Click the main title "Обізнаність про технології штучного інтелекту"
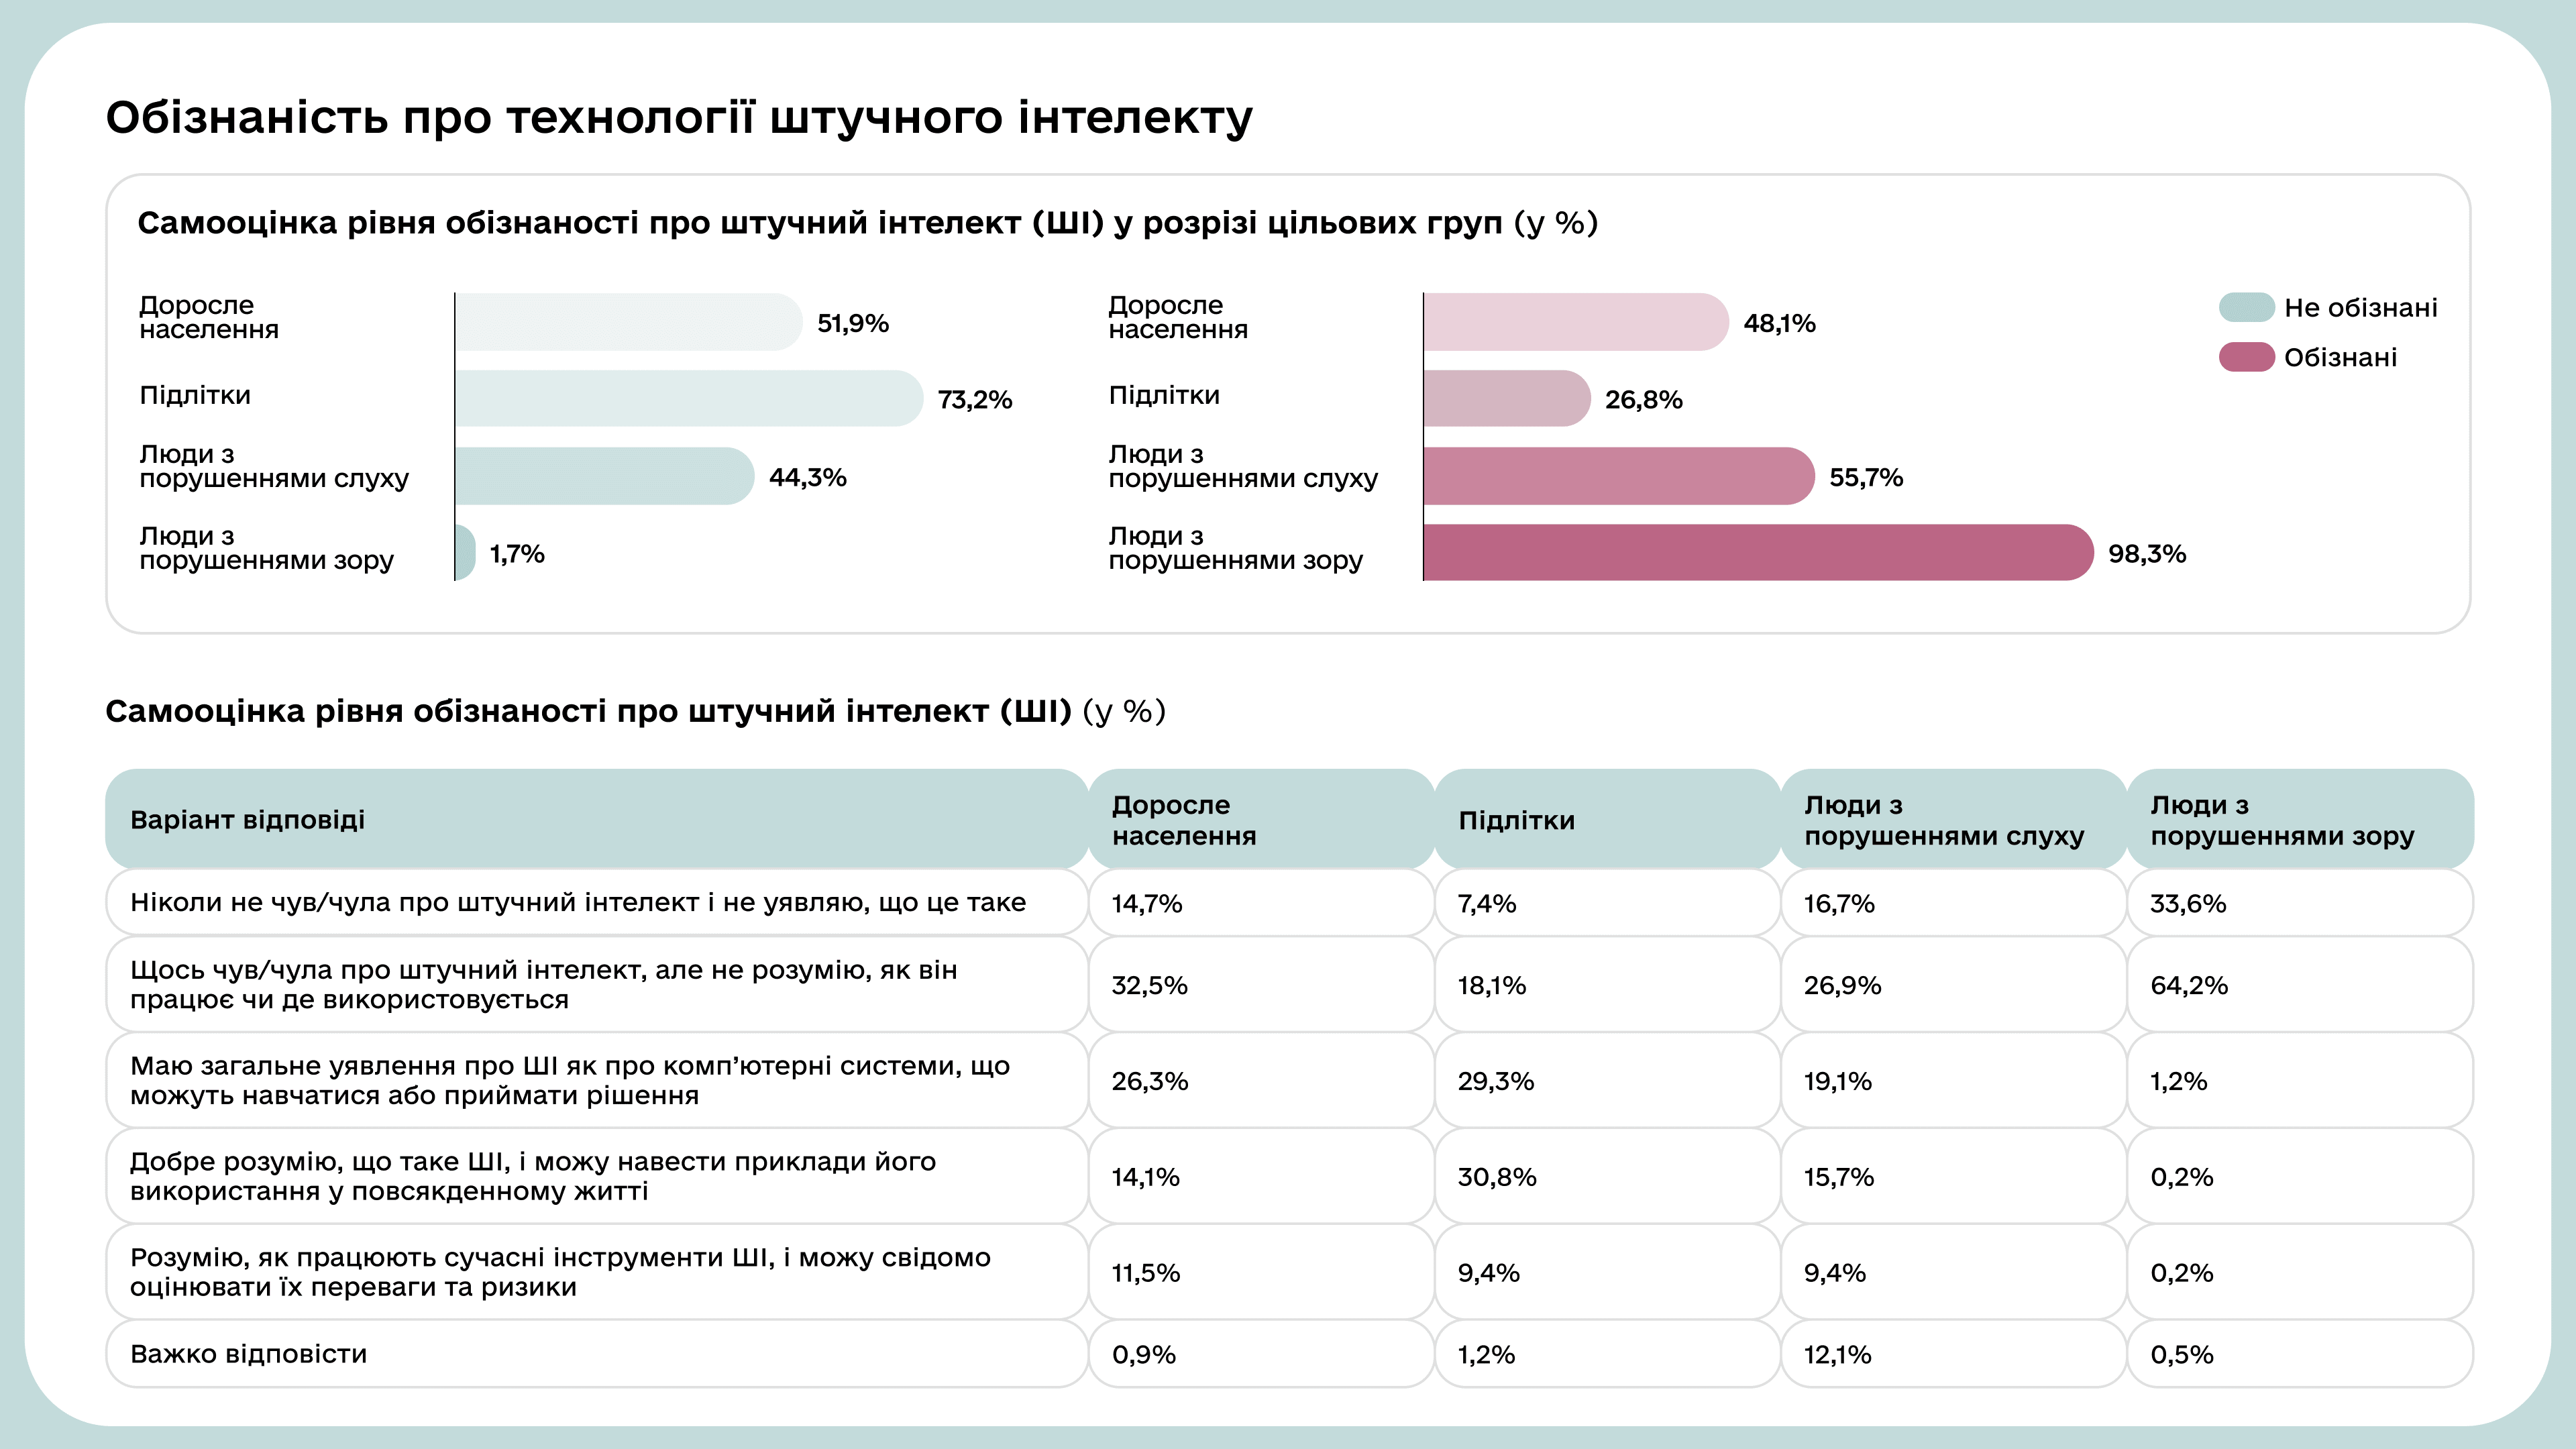The height and width of the screenshot is (1449, 2576). 679,117
